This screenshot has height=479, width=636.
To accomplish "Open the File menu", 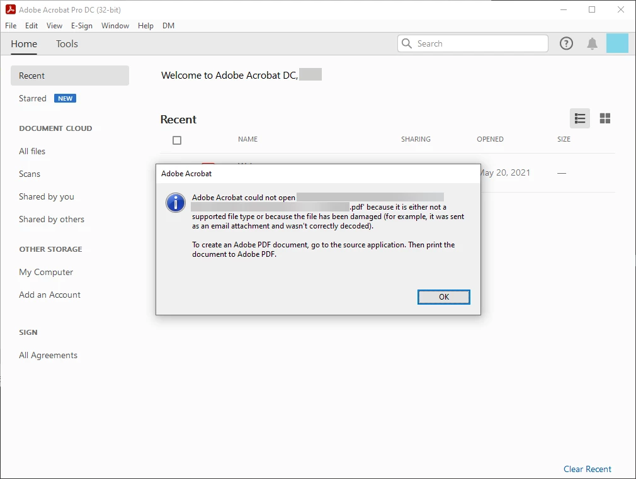I will click(11, 26).
